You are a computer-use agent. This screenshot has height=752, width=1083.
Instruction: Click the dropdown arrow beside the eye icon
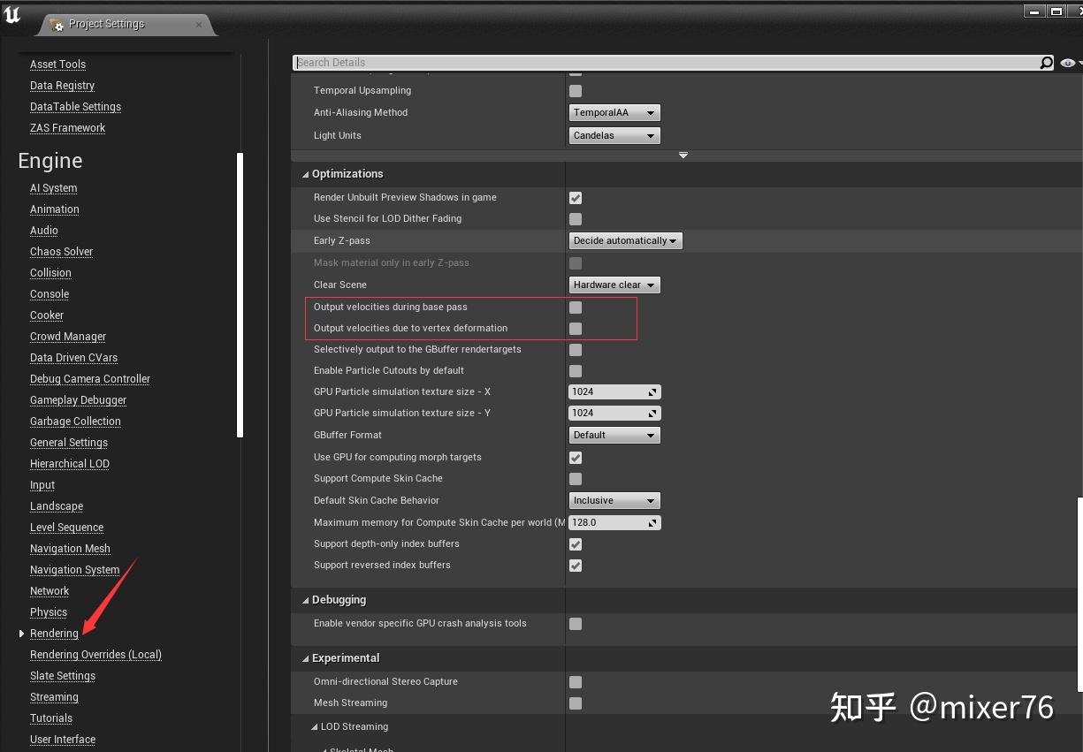click(x=1079, y=63)
